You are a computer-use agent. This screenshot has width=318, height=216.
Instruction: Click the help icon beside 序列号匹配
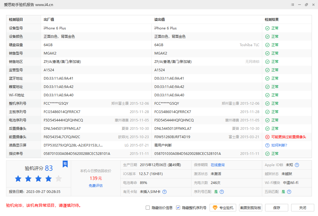[x=222, y=192]
